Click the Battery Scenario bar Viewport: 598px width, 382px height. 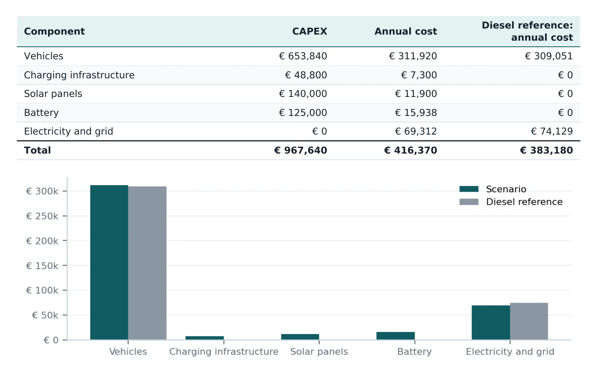[x=396, y=336]
